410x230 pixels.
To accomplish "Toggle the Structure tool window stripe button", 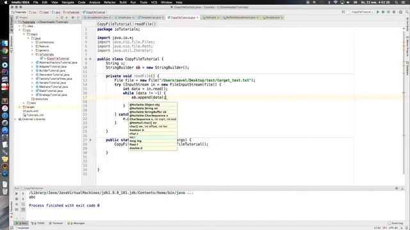I will pos(12,44).
